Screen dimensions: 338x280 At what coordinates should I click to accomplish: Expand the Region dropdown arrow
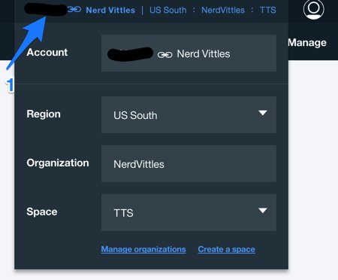(x=262, y=113)
